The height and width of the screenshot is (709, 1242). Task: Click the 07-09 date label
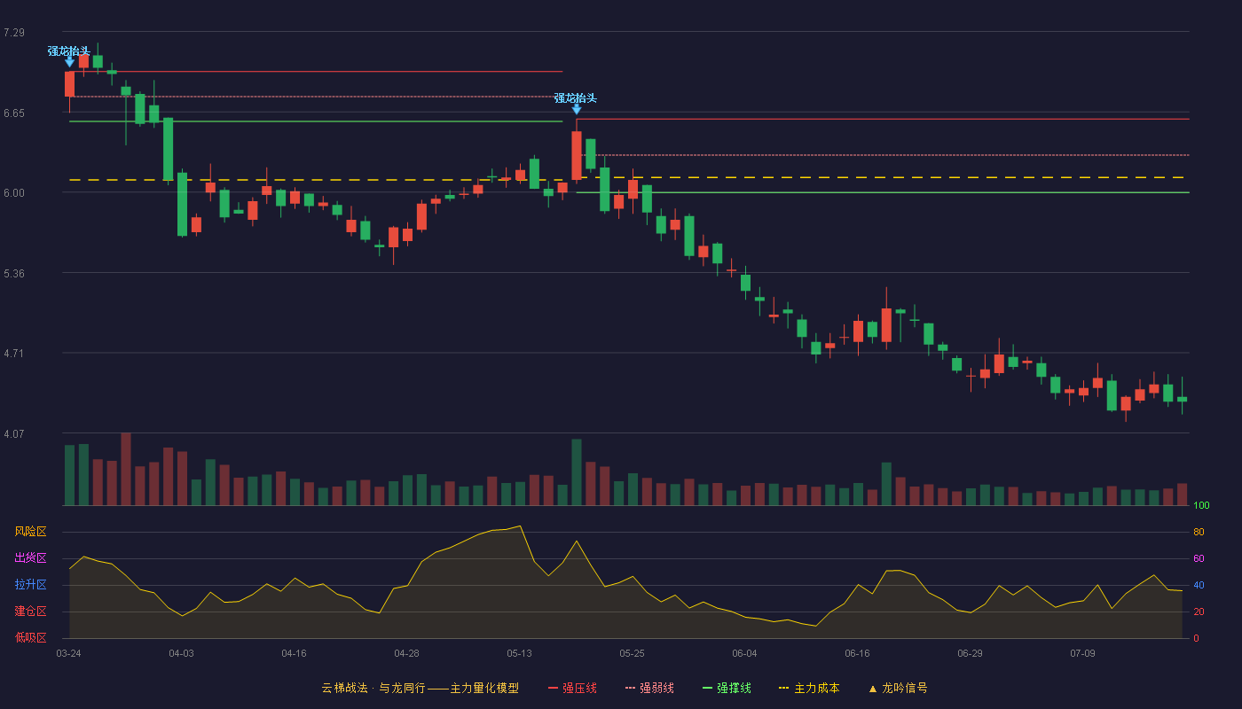pyautogui.click(x=1083, y=653)
